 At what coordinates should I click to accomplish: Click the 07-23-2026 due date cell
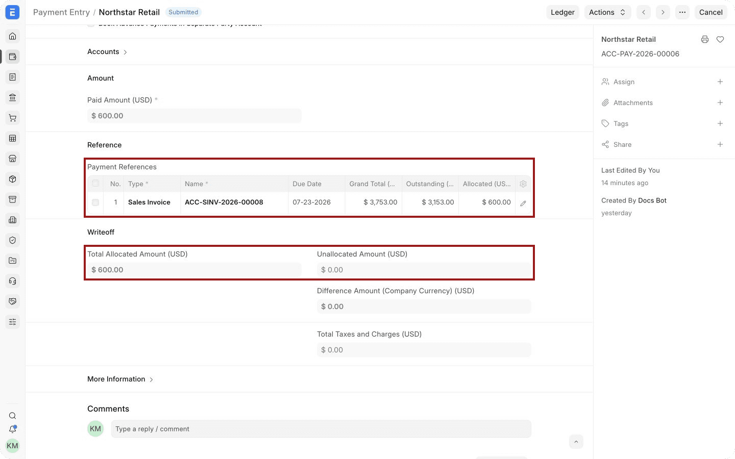(x=317, y=202)
